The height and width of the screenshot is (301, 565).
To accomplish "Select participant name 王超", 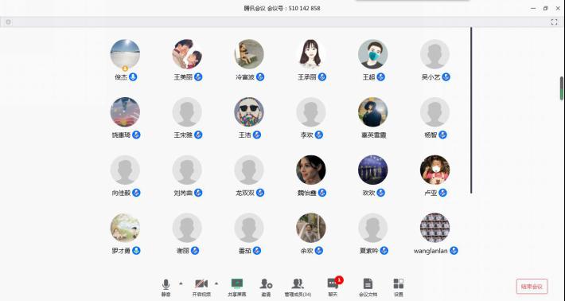I will pos(368,77).
